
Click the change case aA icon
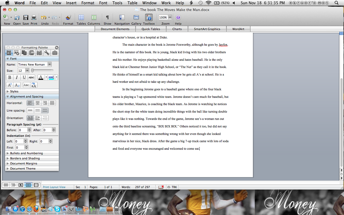(x=34, y=85)
